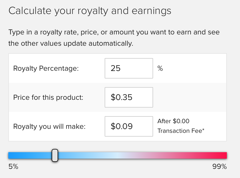This screenshot has width=240, height=178.
Task: Focus the Price for this product field
Action: pos(129,97)
